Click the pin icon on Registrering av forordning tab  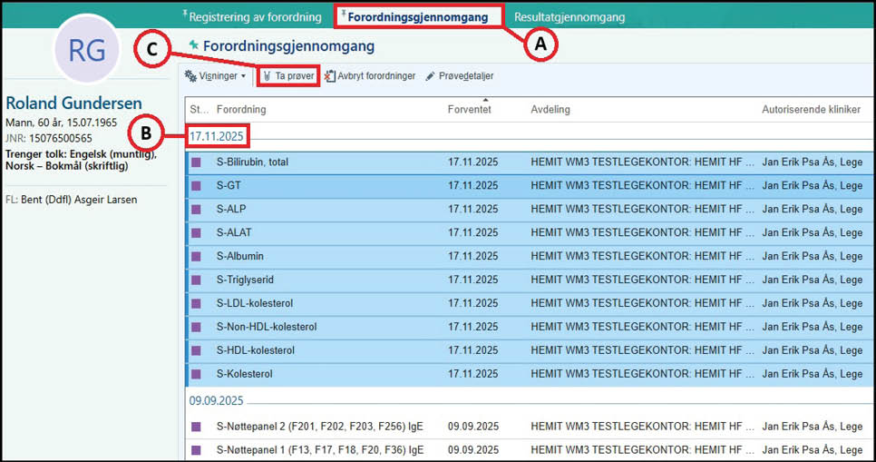[185, 15]
